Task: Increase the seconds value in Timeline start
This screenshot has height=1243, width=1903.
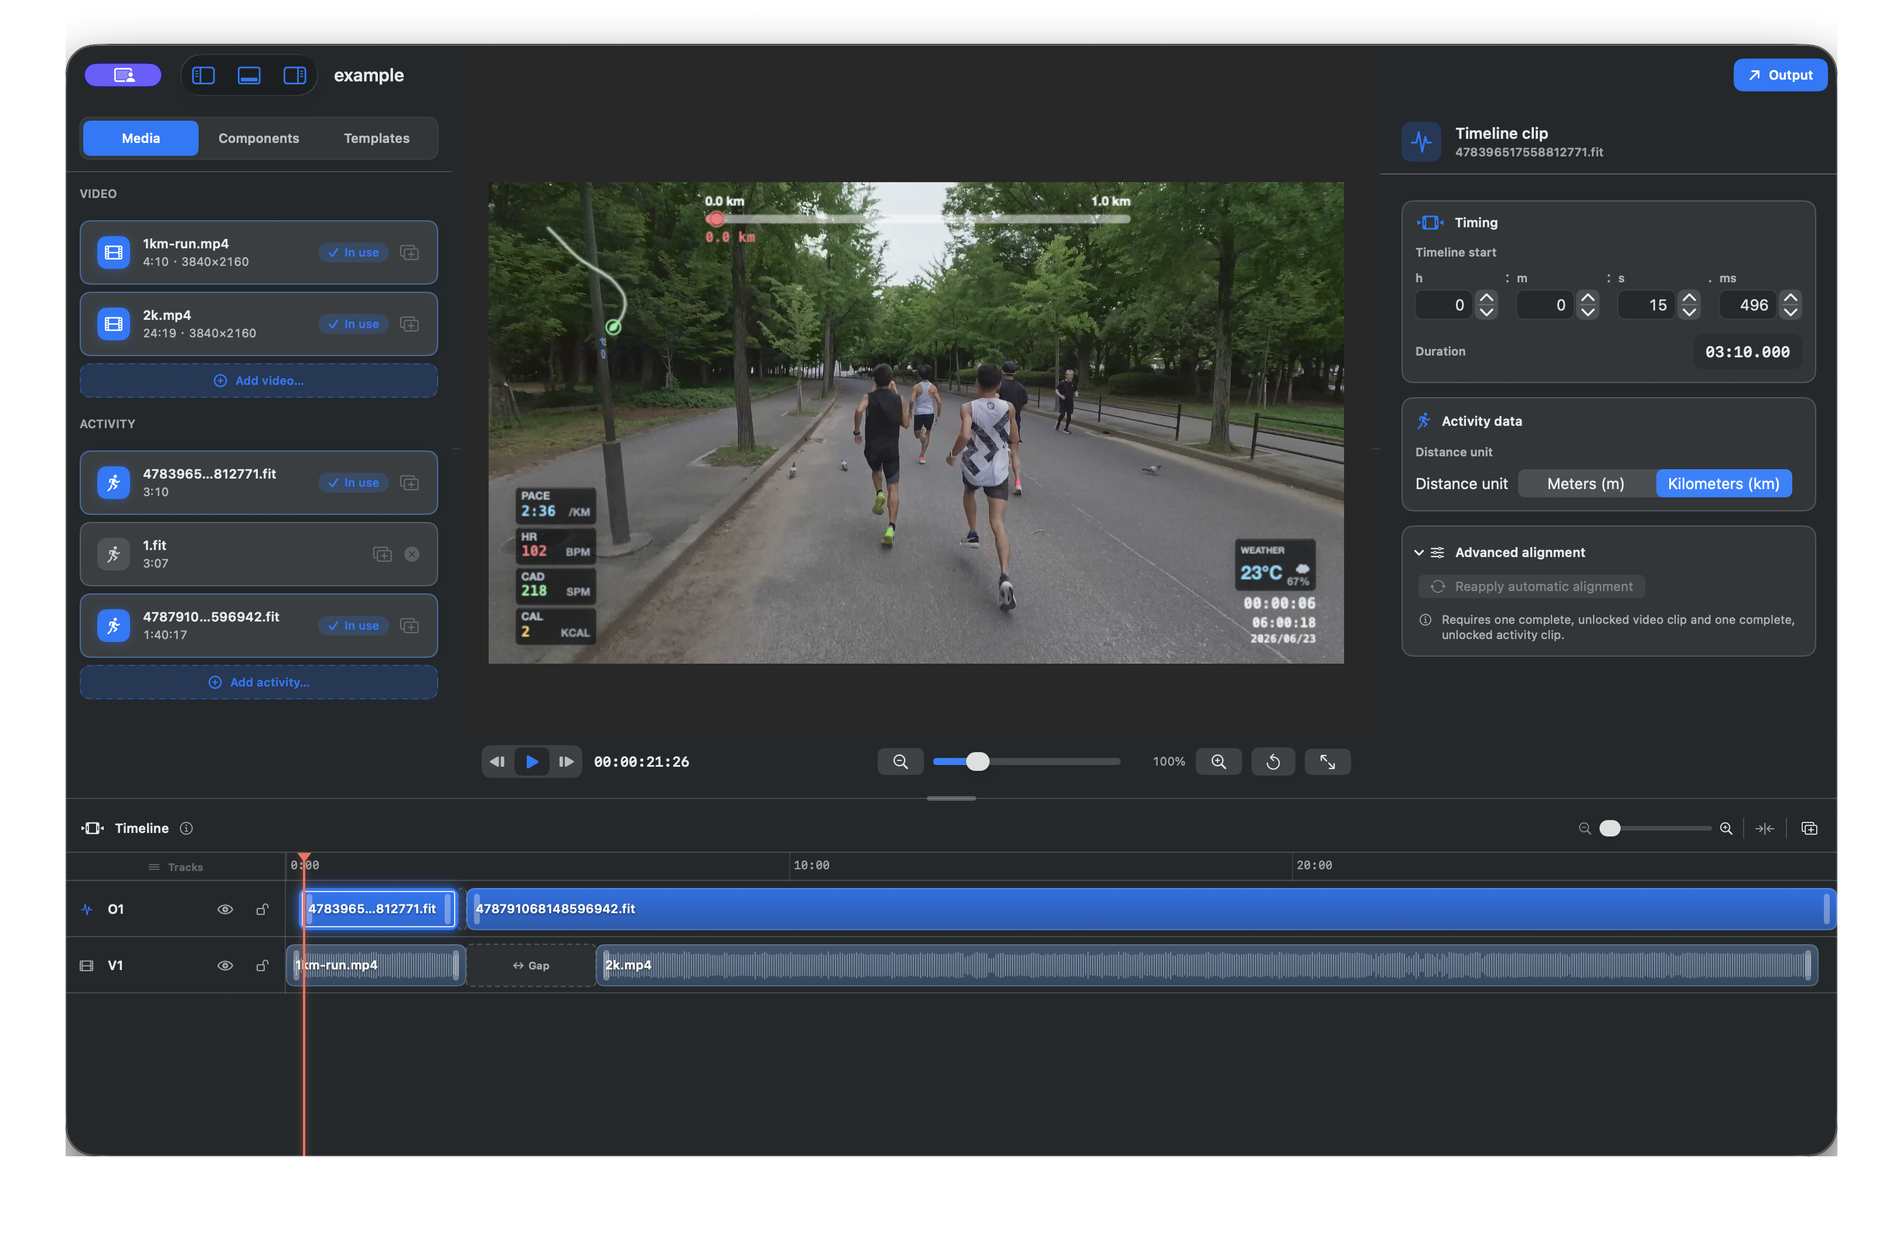Action: coord(1689,298)
